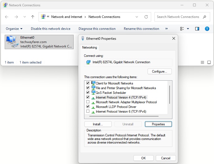
Task: Click the Forward navigation arrow
Action: tap(16, 17)
